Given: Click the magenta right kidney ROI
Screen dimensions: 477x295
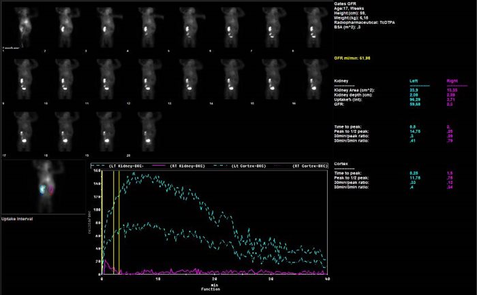Looking at the screenshot, I should coord(51,190).
